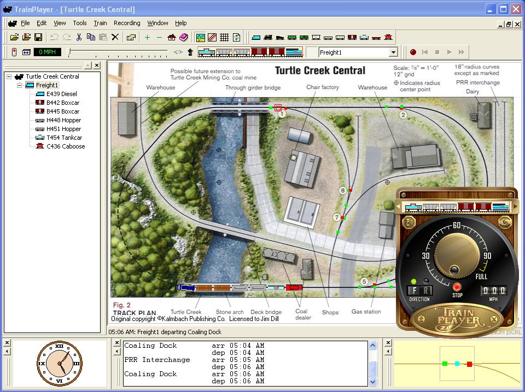
Task: Click the red record button
Action: [413, 52]
